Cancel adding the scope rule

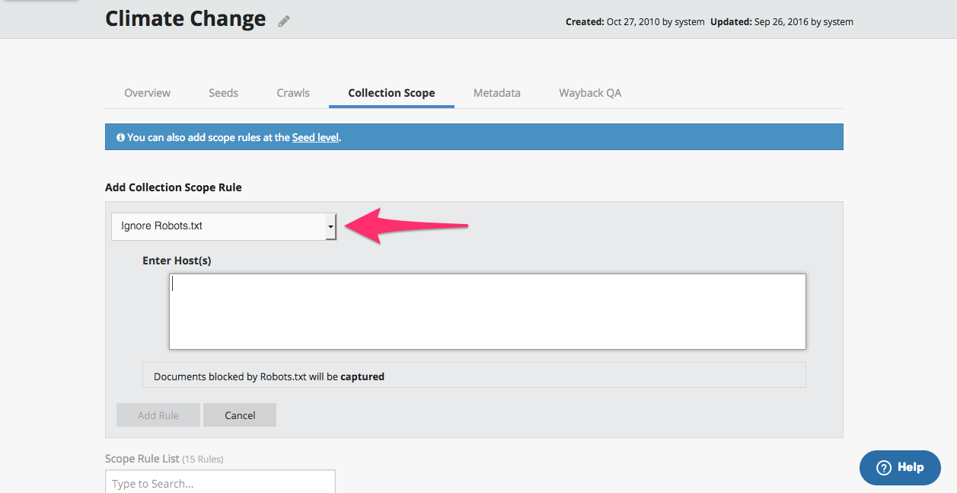pos(240,415)
